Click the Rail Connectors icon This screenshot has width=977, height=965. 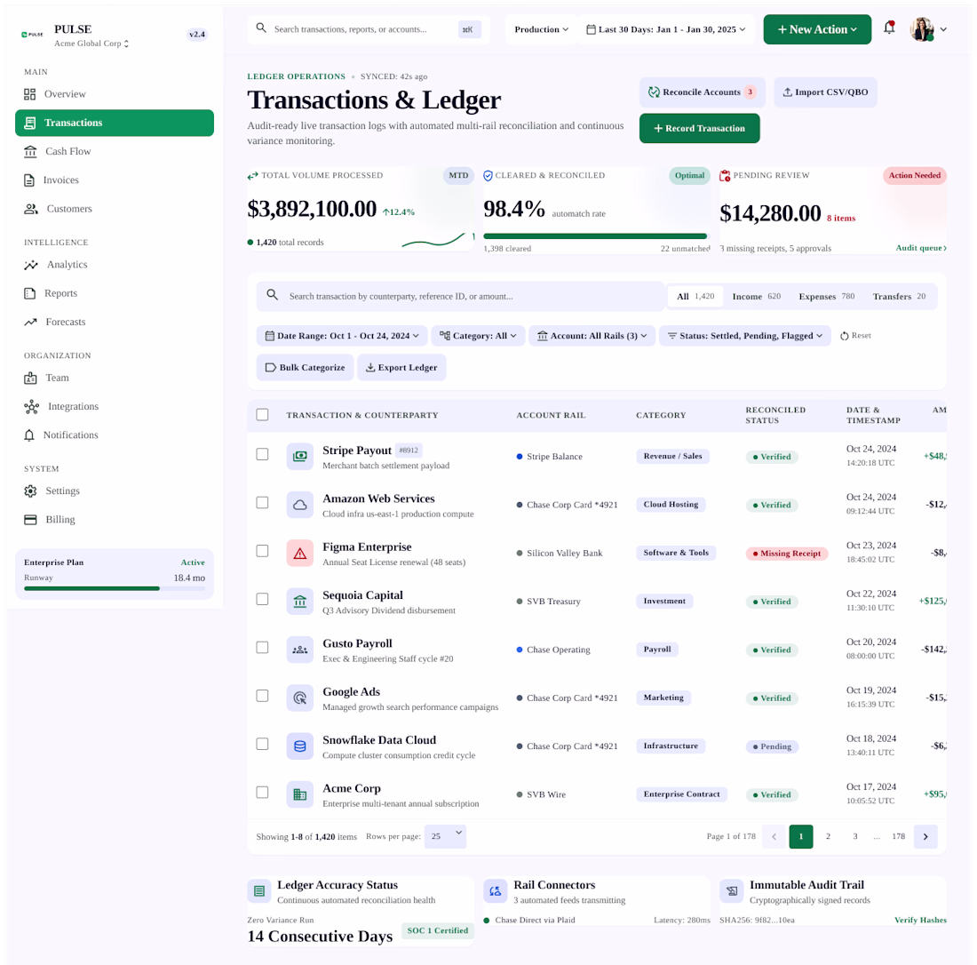point(496,891)
